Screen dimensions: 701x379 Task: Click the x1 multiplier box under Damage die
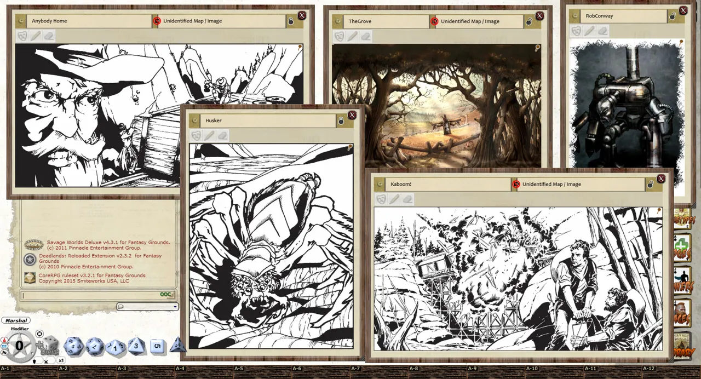pyautogui.click(x=61, y=360)
